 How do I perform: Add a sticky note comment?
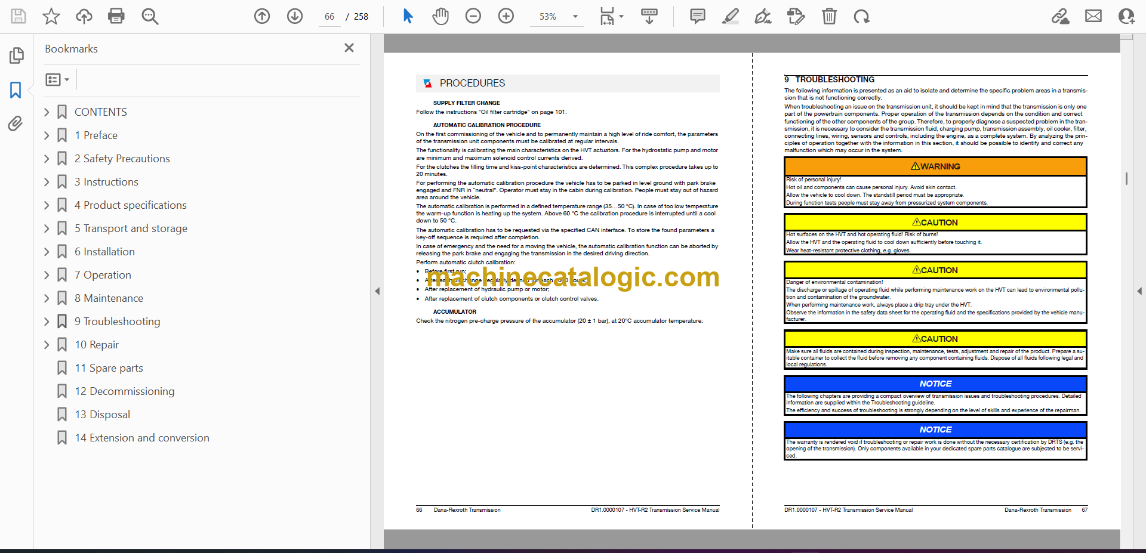697,16
